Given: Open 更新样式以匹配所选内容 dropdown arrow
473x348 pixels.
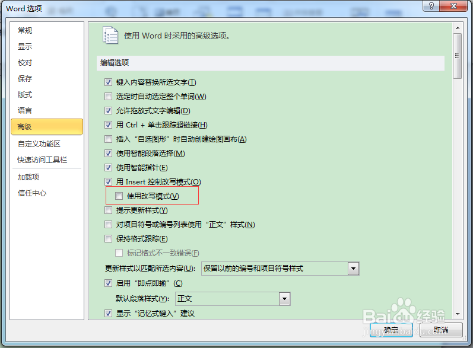Looking at the screenshot, I should (353, 269).
